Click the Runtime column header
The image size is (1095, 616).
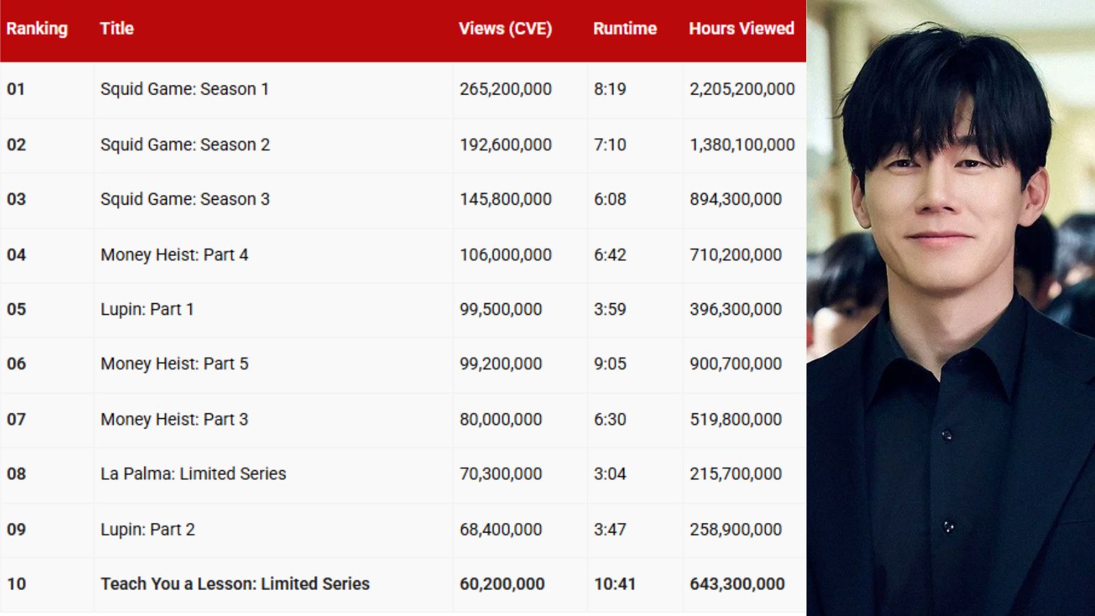pos(625,29)
